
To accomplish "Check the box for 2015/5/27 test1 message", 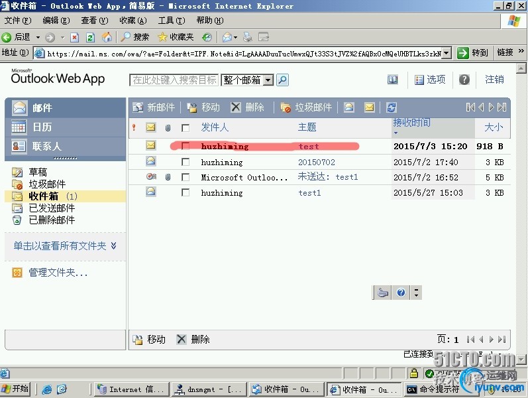I will tap(185, 192).
